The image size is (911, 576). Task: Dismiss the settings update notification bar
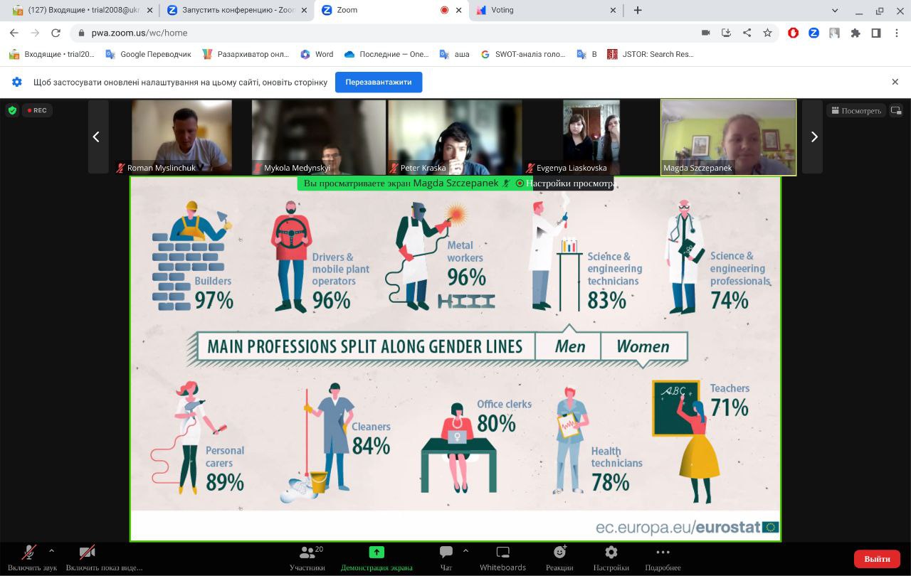[x=895, y=82]
